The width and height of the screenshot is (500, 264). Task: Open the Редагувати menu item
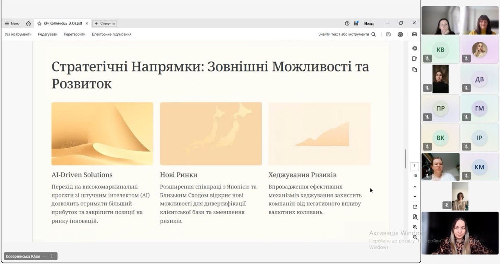pos(48,34)
